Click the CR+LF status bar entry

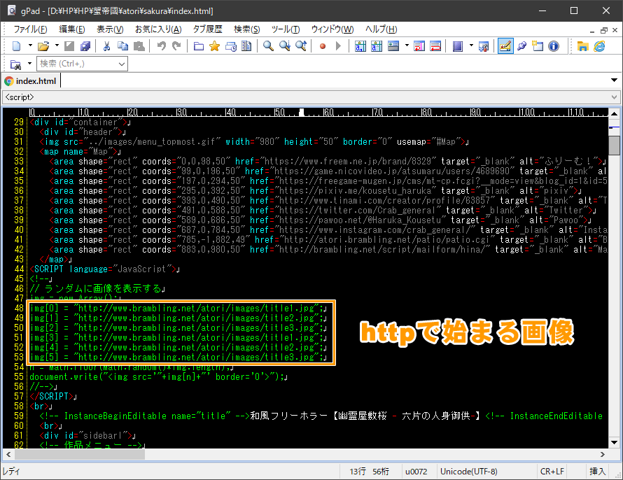click(552, 472)
